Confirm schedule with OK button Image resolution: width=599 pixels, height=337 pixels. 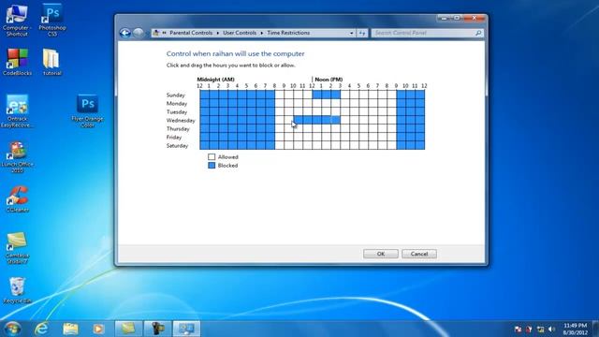[381, 254]
